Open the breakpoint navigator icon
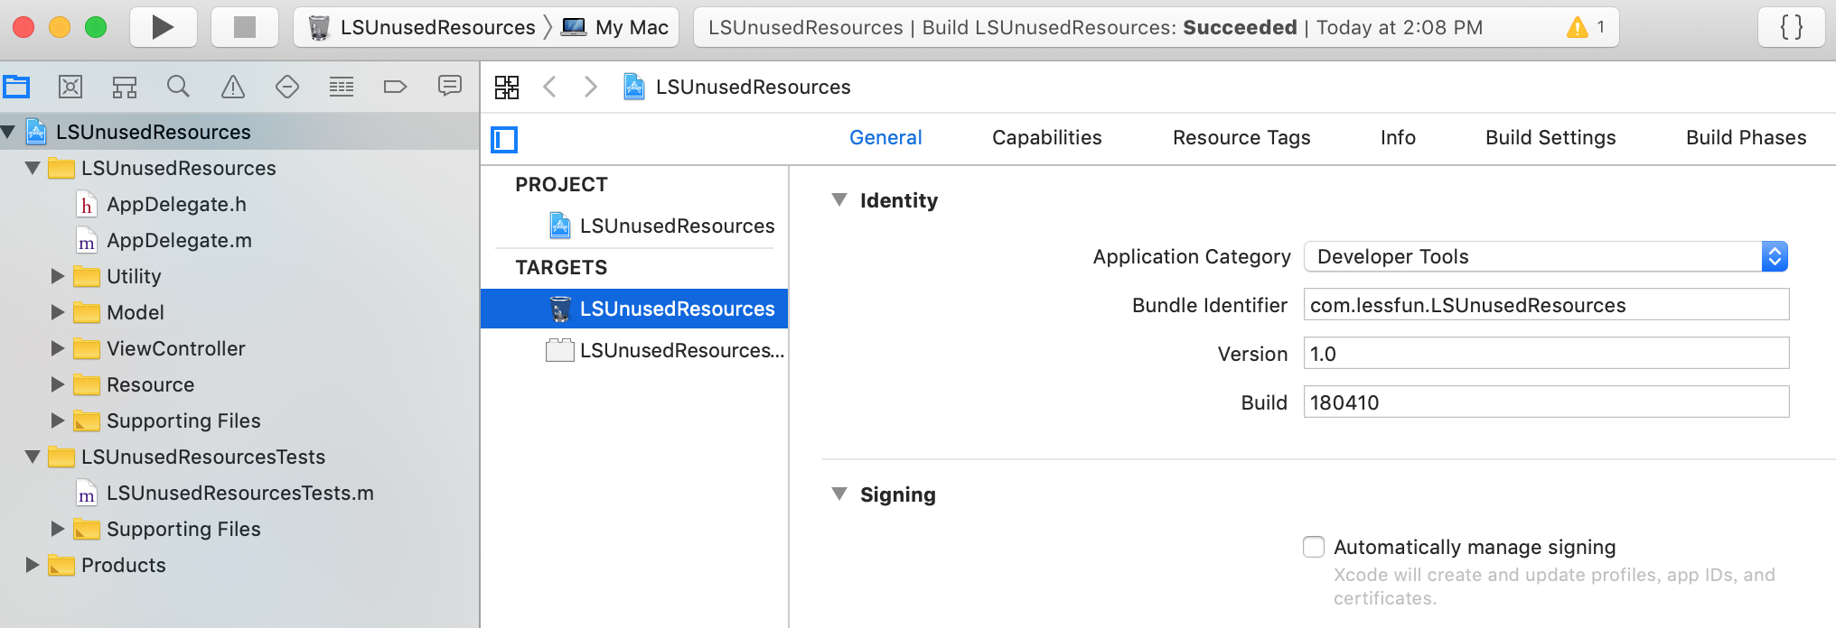Viewport: 1836px width, 628px height. [396, 87]
